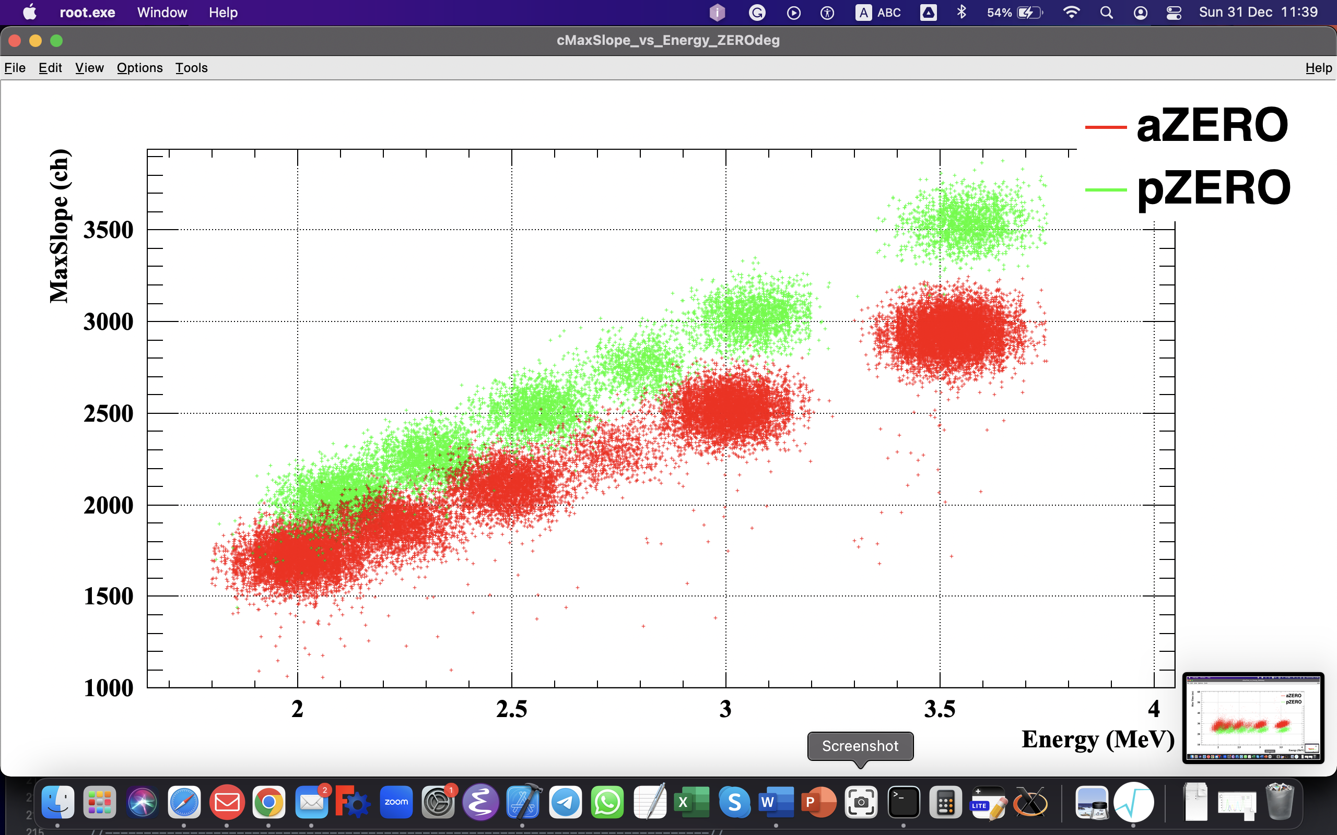Screen dimensions: 1337x835
Task: Open the File menu in the canvas
Action: [15, 67]
